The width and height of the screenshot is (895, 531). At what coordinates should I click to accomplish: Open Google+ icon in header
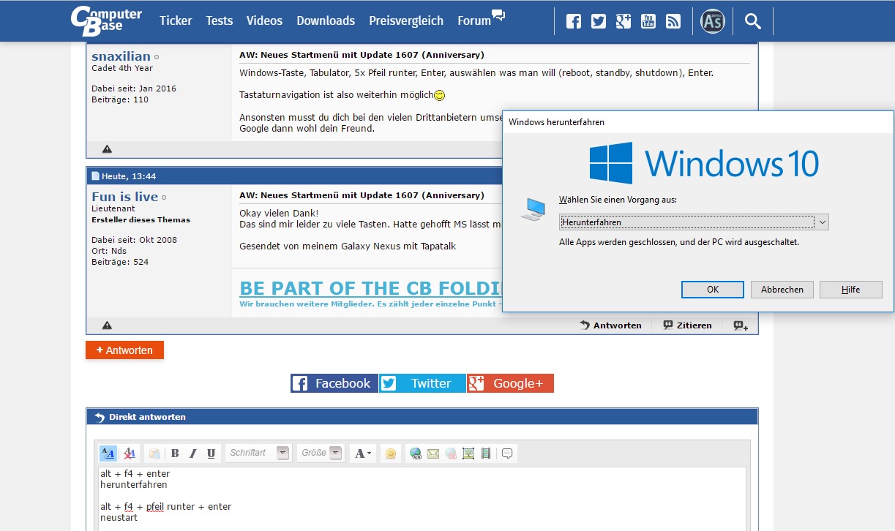click(x=623, y=21)
